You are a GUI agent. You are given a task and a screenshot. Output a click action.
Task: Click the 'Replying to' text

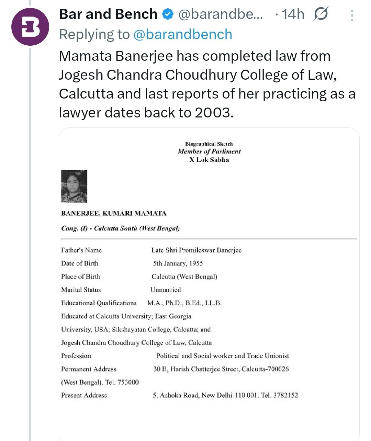[94, 34]
